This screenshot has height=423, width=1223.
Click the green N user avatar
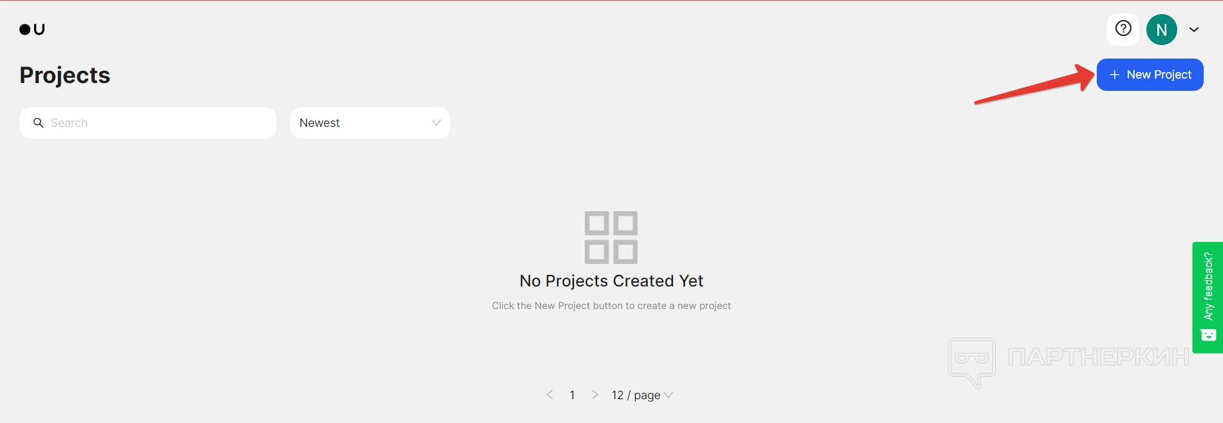click(x=1162, y=30)
